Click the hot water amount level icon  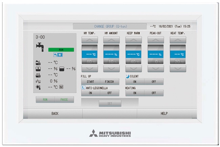pyautogui.click(x=38, y=69)
